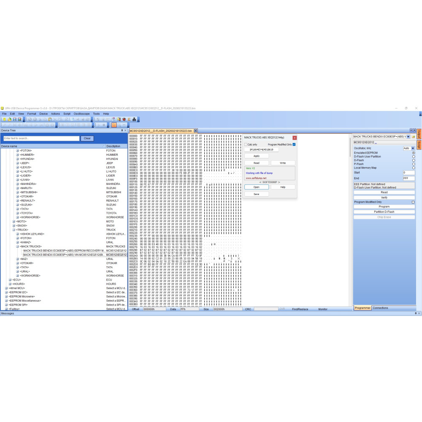
Task: Click Write in the MACK TRUCKS dialog
Action: pyautogui.click(x=283, y=163)
